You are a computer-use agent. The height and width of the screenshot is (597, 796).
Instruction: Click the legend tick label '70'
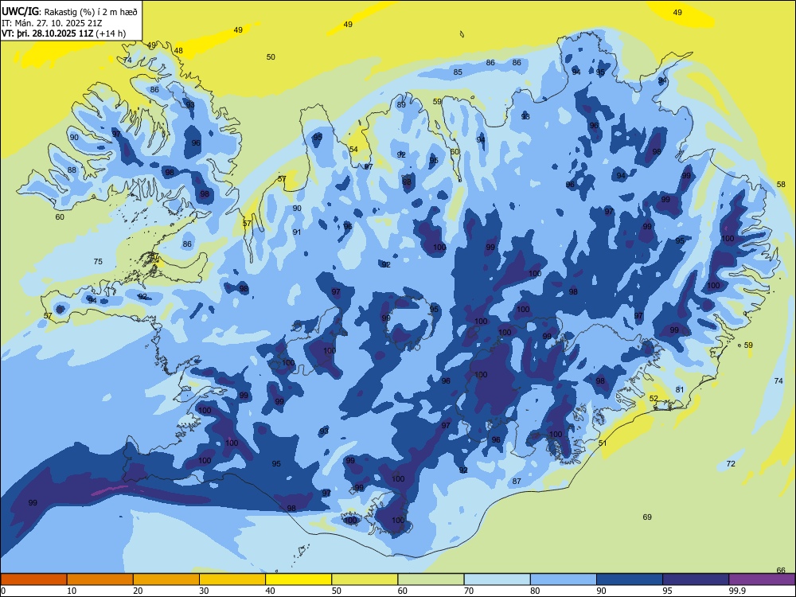[x=469, y=591]
